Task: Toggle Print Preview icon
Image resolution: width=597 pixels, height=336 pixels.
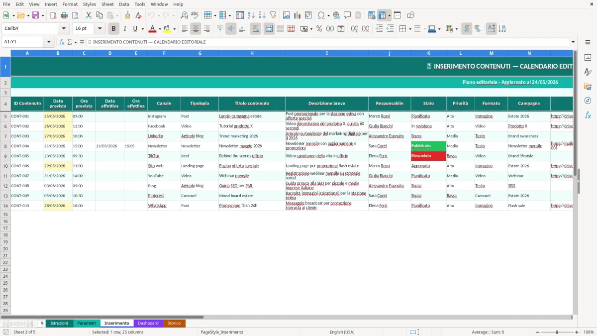Action: click(x=75, y=15)
